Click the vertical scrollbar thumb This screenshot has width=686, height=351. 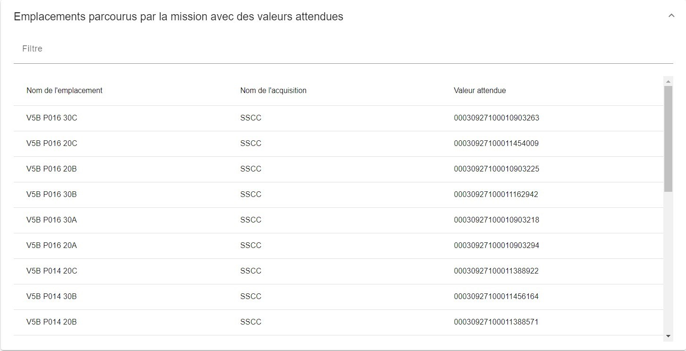[x=668, y=139]
